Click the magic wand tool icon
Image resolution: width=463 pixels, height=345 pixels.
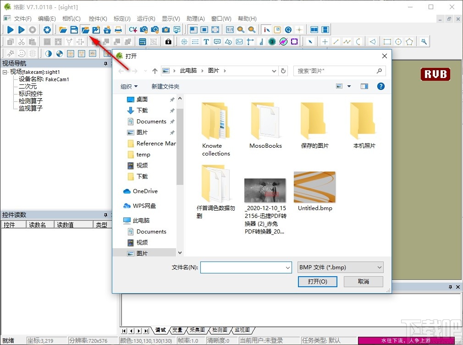(424, 42)
